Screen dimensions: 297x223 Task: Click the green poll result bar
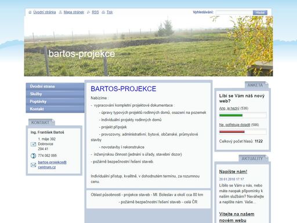(x=231, y=115)
